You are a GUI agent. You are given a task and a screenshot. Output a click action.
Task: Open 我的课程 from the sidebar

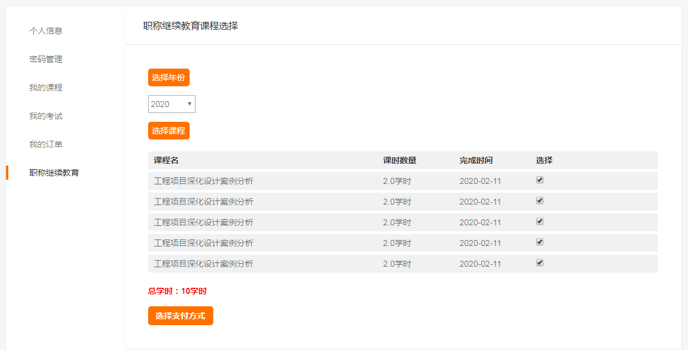click(x=46, y=87)
